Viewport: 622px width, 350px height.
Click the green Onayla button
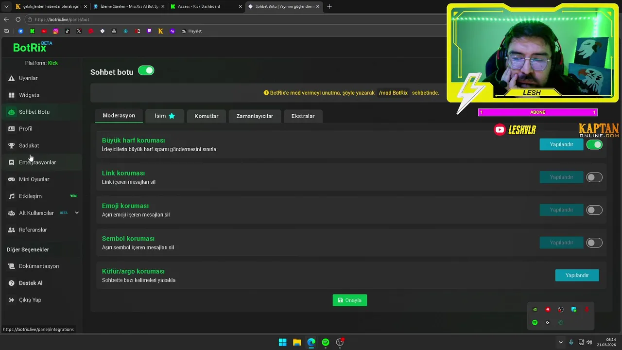[x=350, y=300]
